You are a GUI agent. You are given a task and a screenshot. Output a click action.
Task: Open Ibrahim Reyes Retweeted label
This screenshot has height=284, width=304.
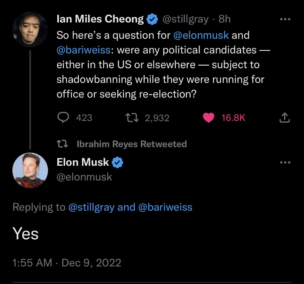click(x=132, y=144)
